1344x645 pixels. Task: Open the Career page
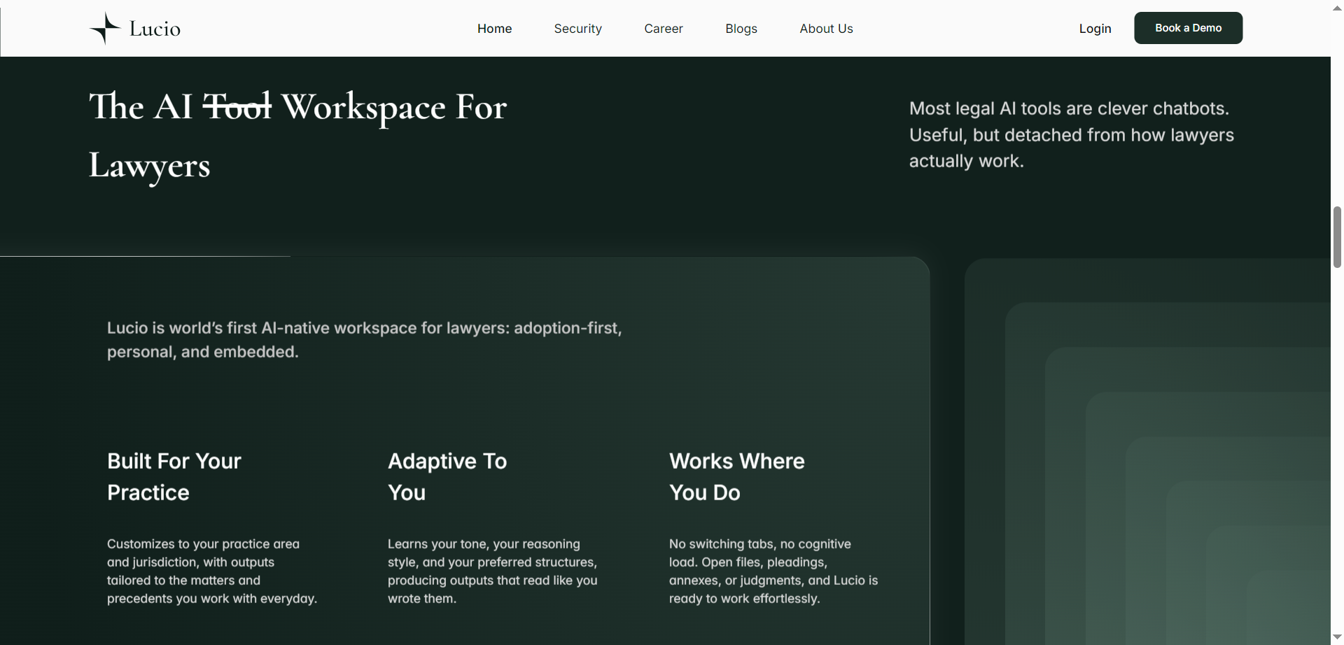point(663,28)
